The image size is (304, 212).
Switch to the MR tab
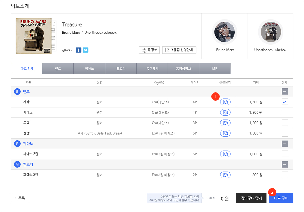coord(215,69)
